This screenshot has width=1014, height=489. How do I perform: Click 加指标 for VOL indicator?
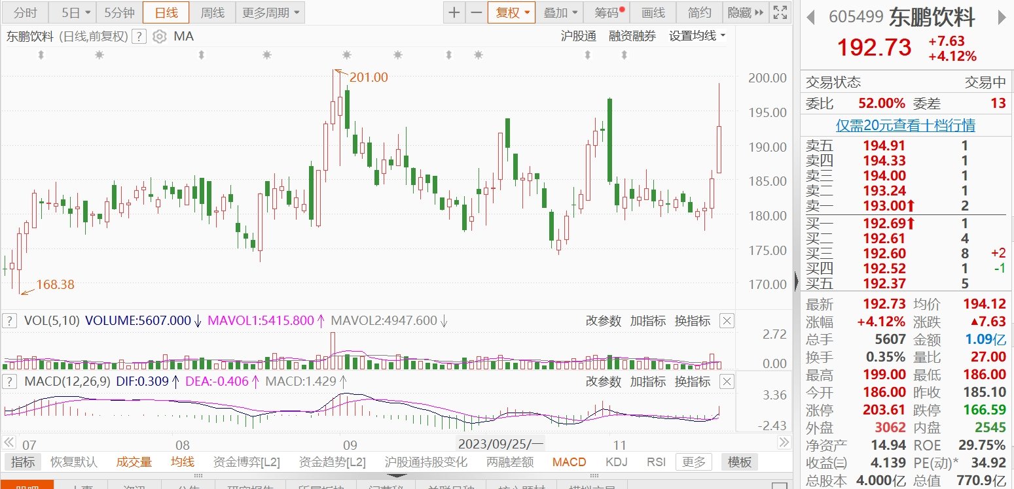(648, 320)
